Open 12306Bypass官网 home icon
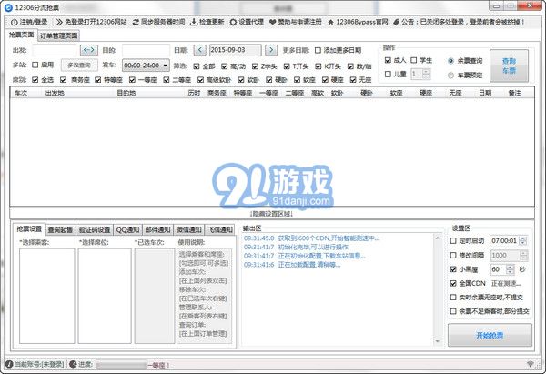Image resolution: width=546 pixels, height=374 pixels. (331, 22)
